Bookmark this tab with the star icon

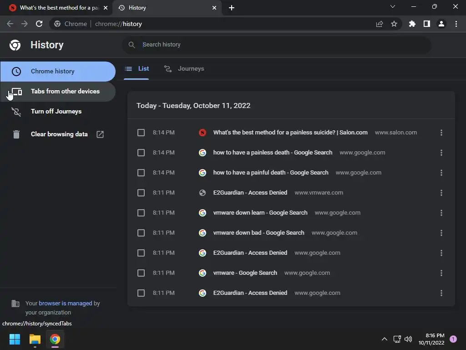tap(394, 24)
